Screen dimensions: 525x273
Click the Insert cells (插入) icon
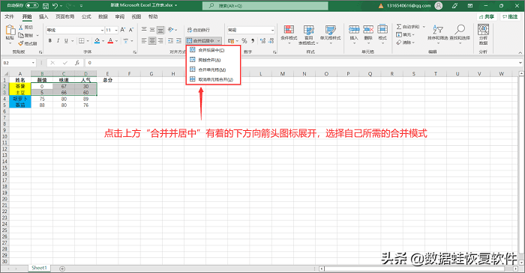354,29
